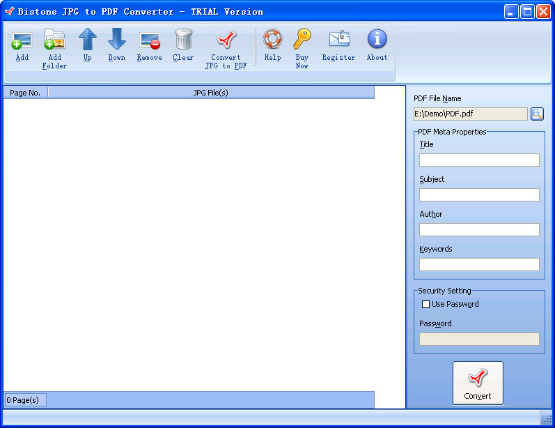
Task: Click the disabled Password field
Action: 479,339
